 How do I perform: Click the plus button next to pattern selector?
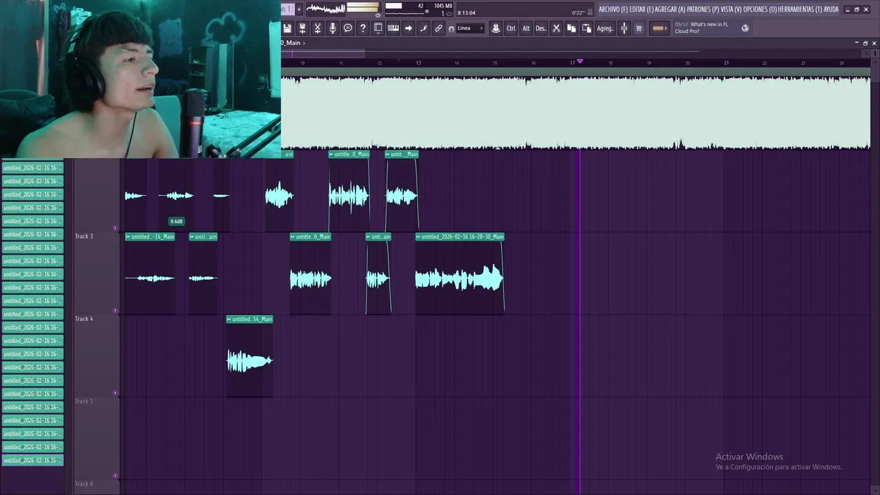click(298, 9)
